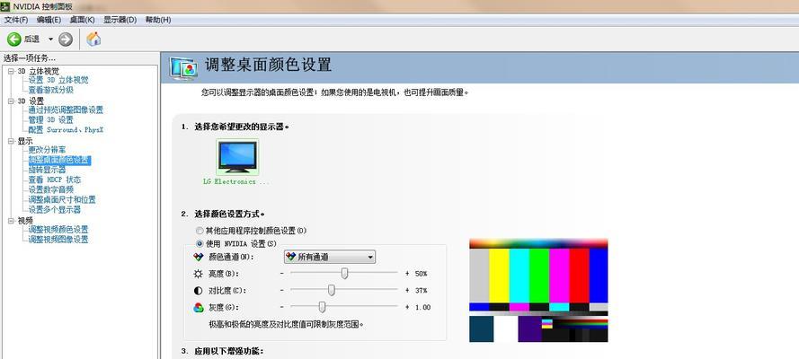The height and width of the screenshot is (359, 799).
Task: Open the 文件(F) menu
Action: pyautogui.click(x=16, y=20)
